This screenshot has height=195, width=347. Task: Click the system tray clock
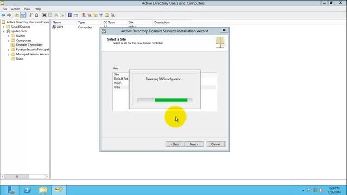point(334,190)
